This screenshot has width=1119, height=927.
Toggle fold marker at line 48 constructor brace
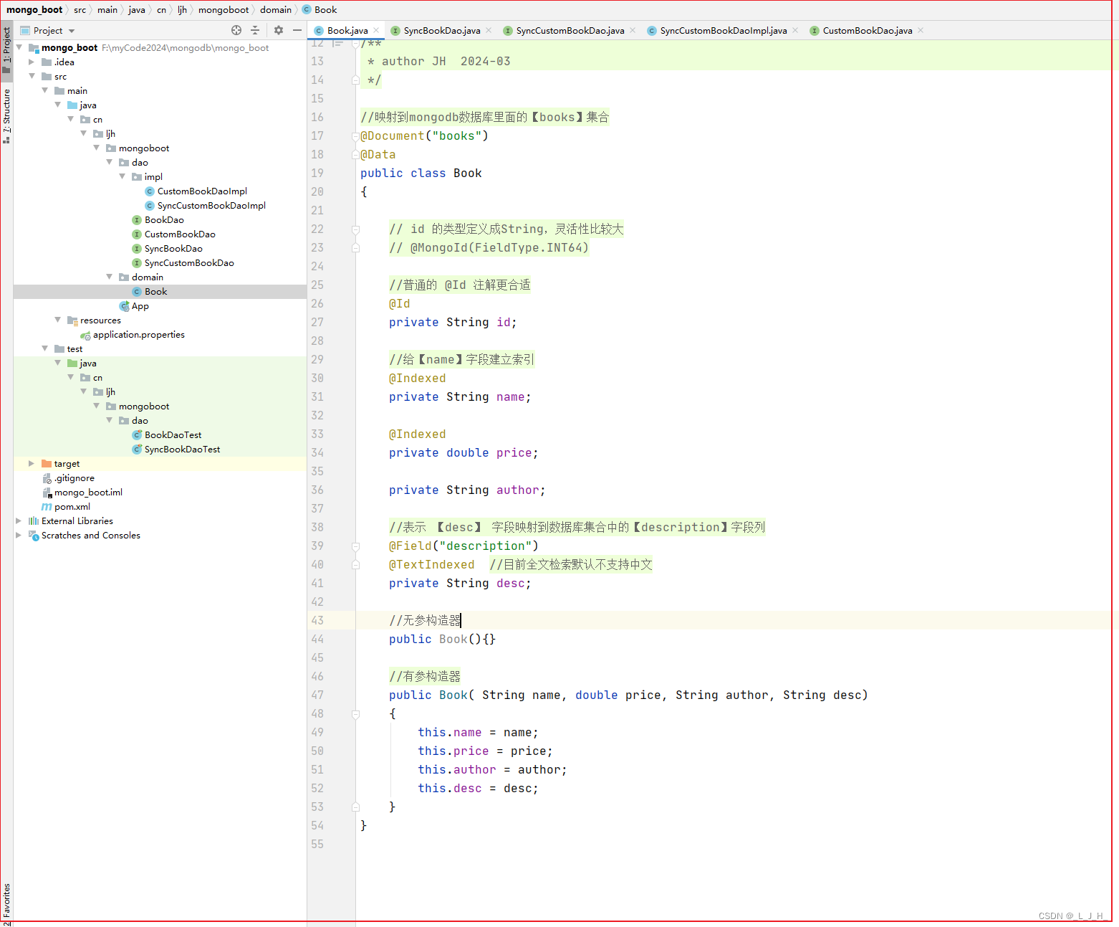[355, 714]
